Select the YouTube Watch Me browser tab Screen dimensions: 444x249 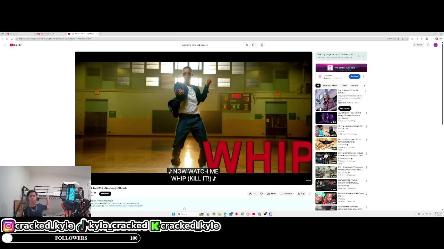(83, 34)
